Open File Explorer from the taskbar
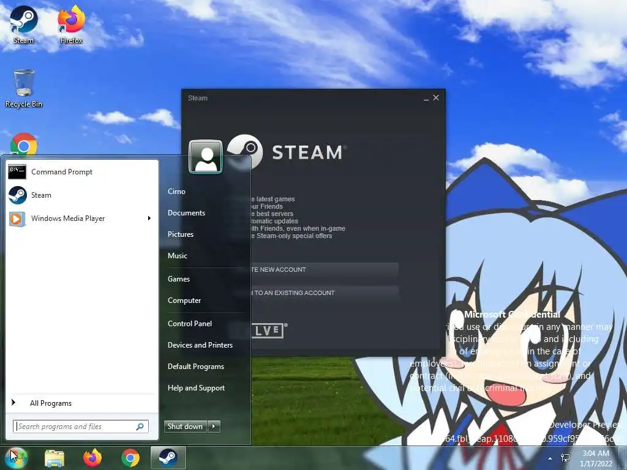Image resolution: width=627 pixels, height=470 pixels. [x=54, y=458]
